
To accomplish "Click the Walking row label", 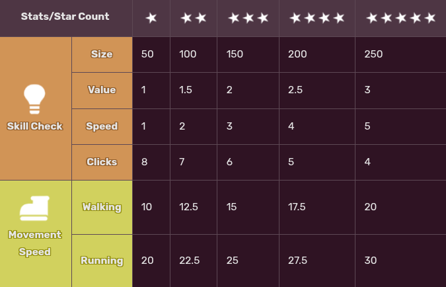I will [x=102, y=207].
